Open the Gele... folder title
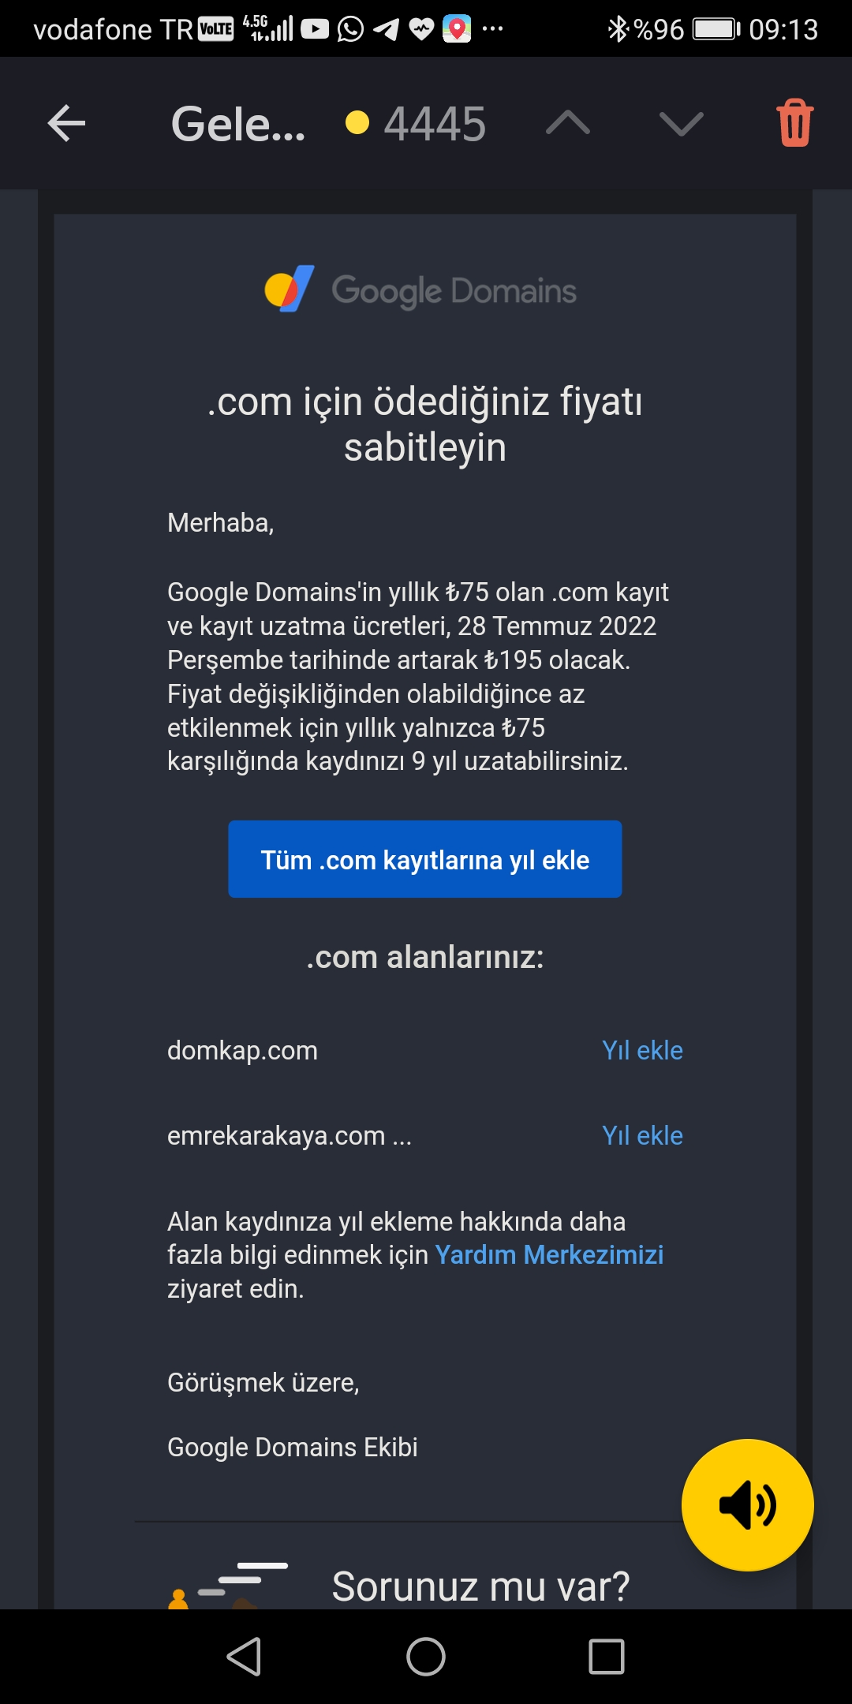The image size is (852, 1704). coord(238,124)
